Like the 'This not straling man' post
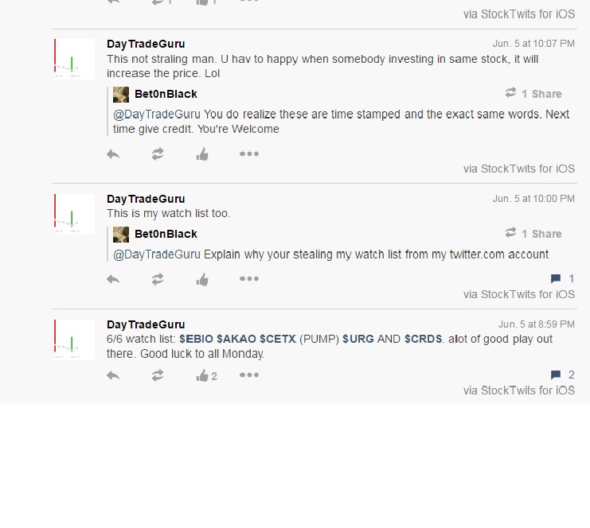The width and height of the screenshot is (590, 528). [202, 154]
